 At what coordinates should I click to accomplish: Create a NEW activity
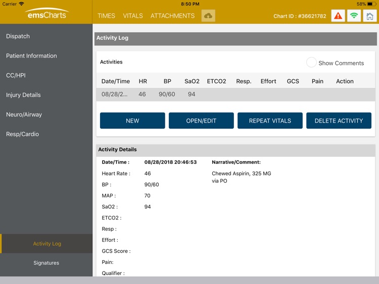(x=132, y=121)
